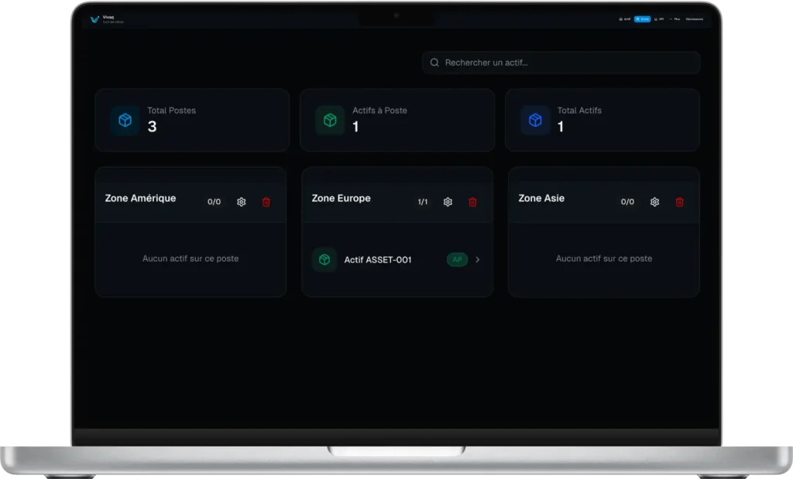This screenshot has height=479, width=793.
Task: Click the Total Actifs cube icon
Action: tap(535, 121)
